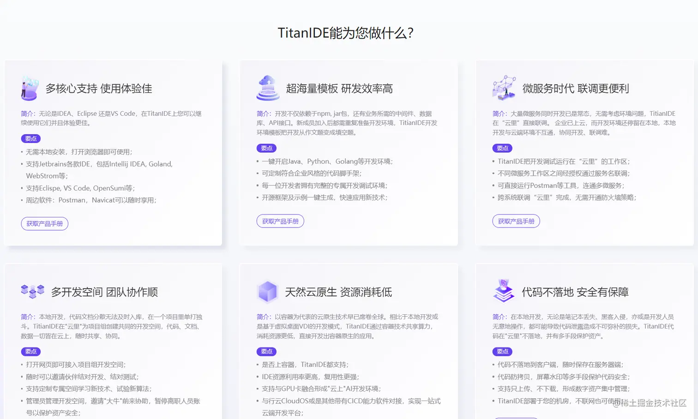Click 要点 badge in 微服务时代 card
This screenshot has height=419, width=698.
(x=502, y=148)
